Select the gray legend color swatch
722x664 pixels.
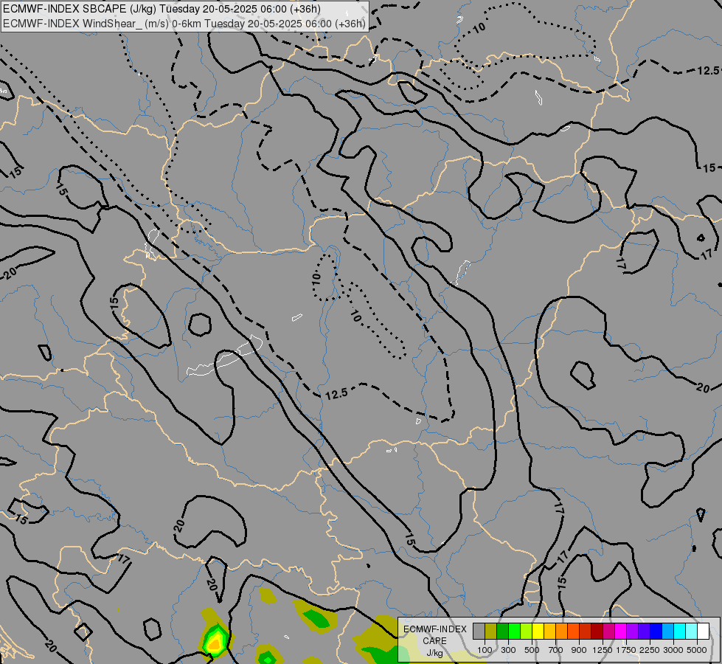click(479, 631)
